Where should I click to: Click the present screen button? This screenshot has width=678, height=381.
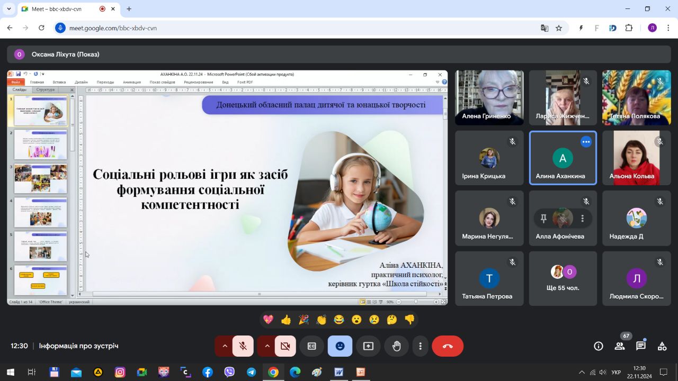pos(368,346)
